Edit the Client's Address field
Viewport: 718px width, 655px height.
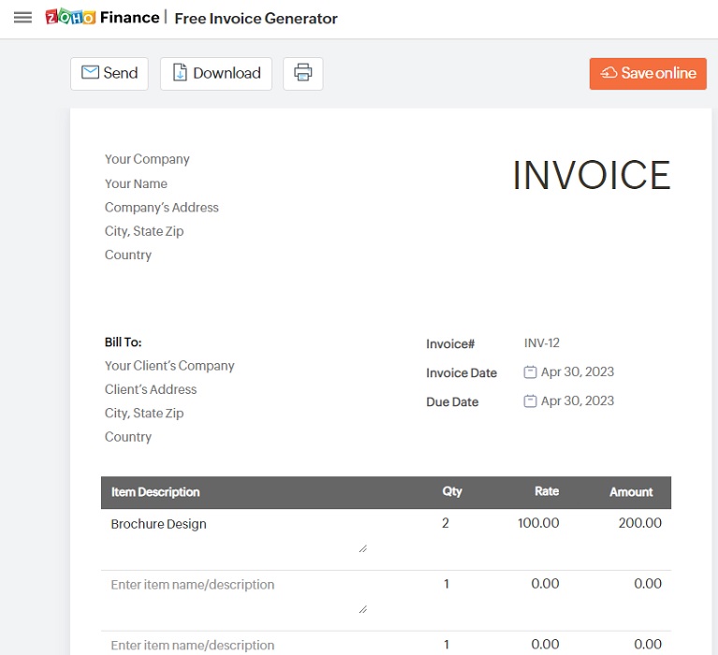tap(151, 389)
